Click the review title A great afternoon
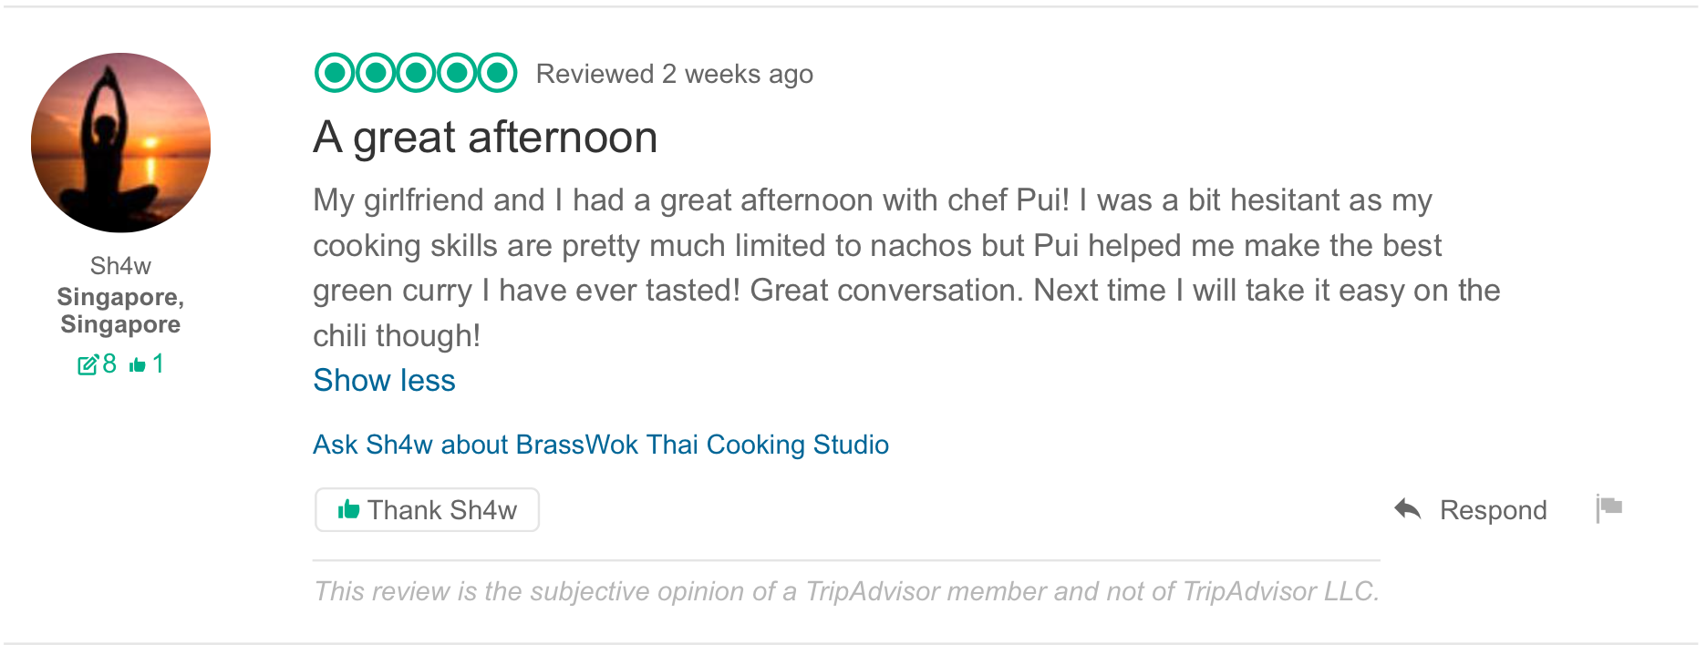Viewport: 1707px width, 655px height. tap(485, 138)
